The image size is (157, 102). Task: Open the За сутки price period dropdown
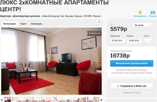coord(143,25)
